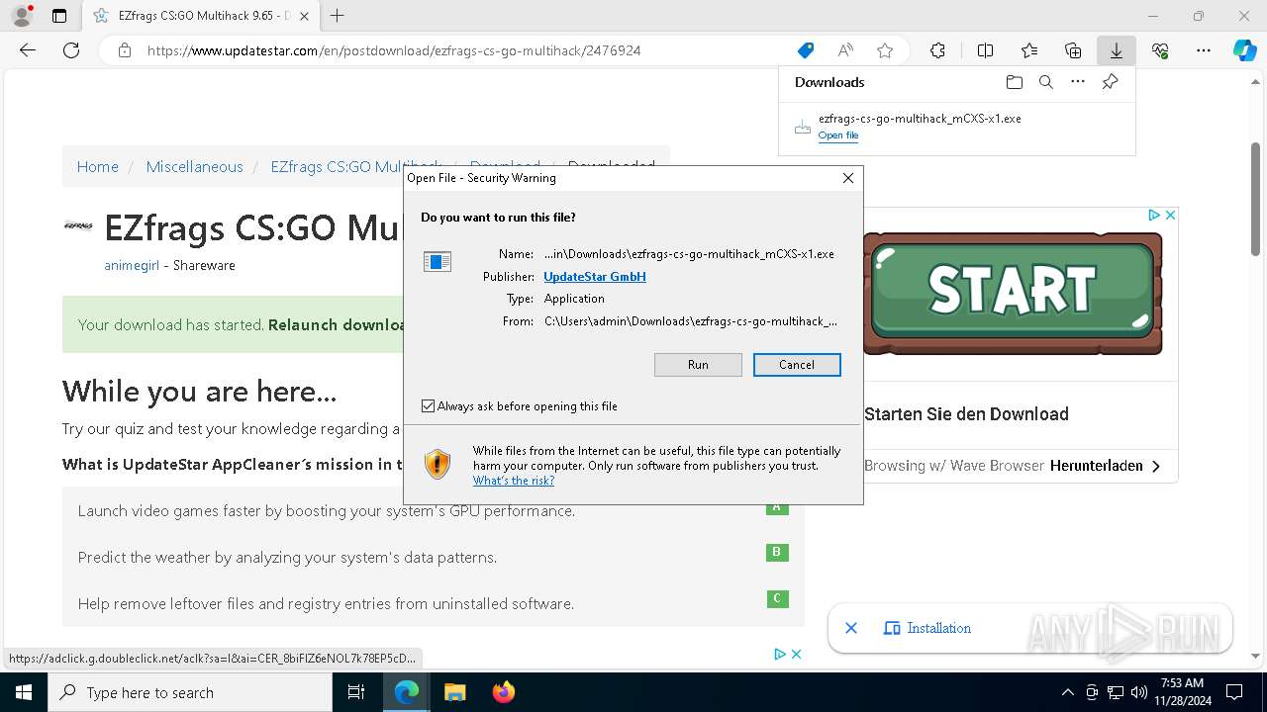Open the Miscellaneous breadcrumb link
The image size is (1267, 712).
[194, 167]
